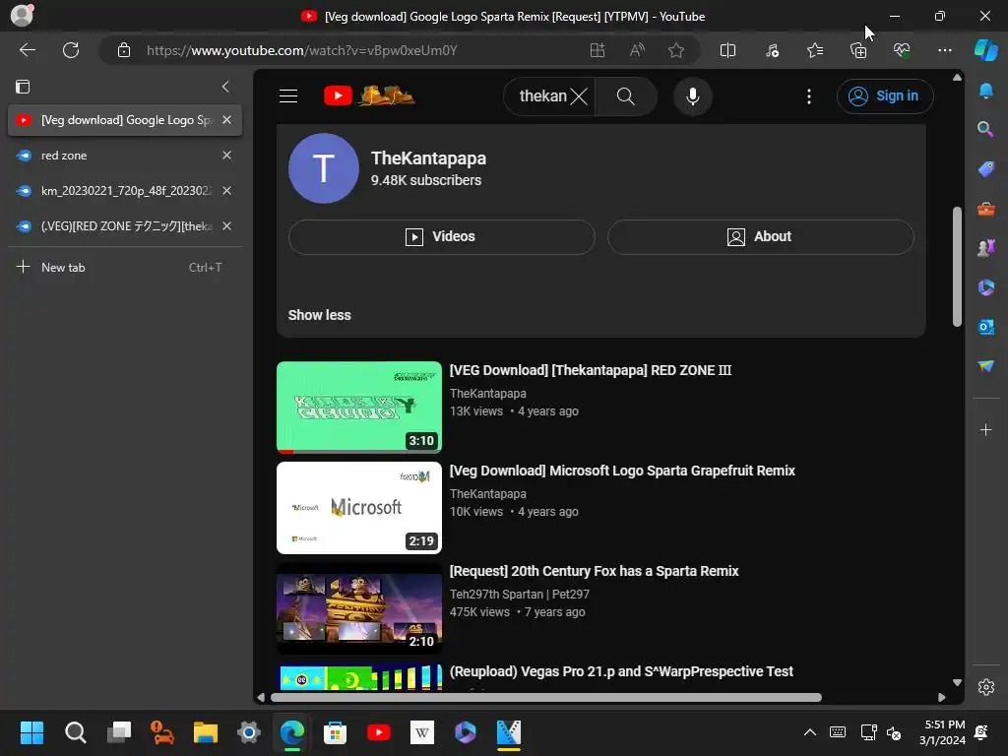Open the RED ZONE III video thumbnail
1008x756 pixels.
coord(358,407)
